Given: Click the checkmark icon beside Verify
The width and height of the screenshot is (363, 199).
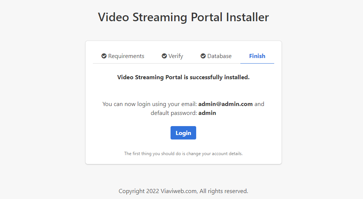Looking at the screenshot, I should pos(164,56).
